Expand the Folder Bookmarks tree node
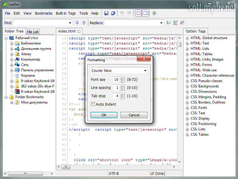The width and height of the screenshot is (238, 179). point(7,97)
